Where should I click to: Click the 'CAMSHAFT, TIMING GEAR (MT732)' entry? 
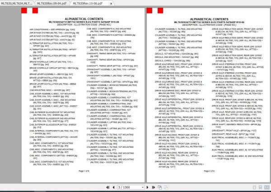point(112,66)
